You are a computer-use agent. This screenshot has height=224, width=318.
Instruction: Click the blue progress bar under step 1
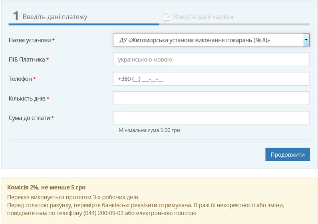(x=84, y=24)
